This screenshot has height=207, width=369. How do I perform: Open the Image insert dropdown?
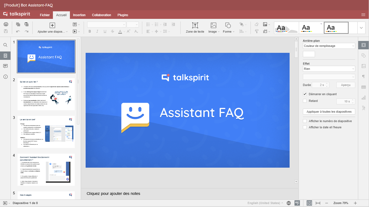(214, 32)
